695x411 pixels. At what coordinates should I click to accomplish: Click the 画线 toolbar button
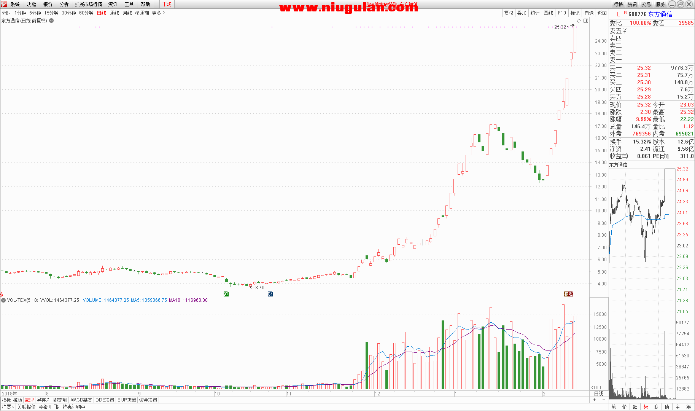tap(549, 13)
